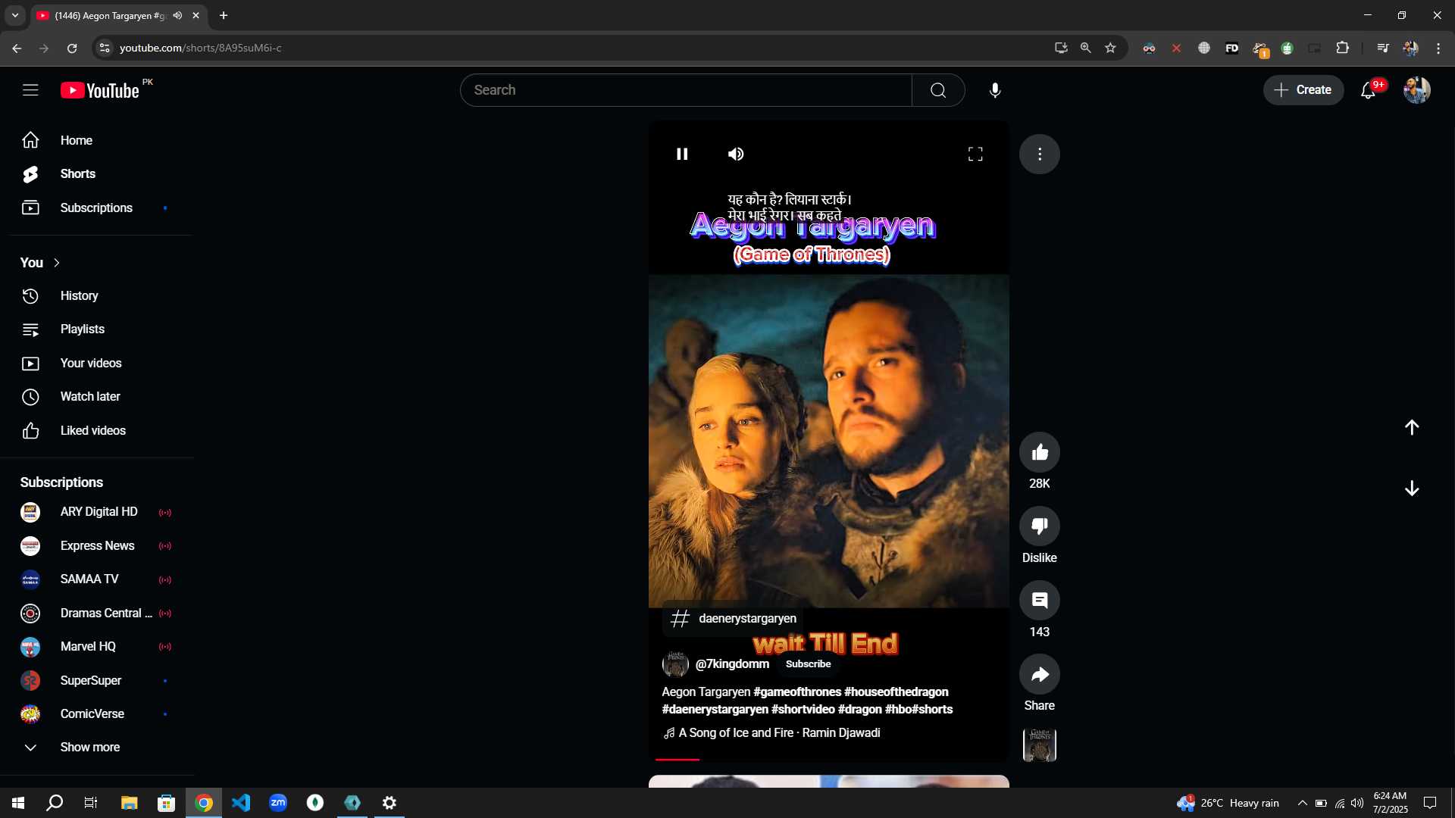The image size is (1455, 818).
Task: Open Dramas Central subscription channel
Action: (x=95, y=613)
